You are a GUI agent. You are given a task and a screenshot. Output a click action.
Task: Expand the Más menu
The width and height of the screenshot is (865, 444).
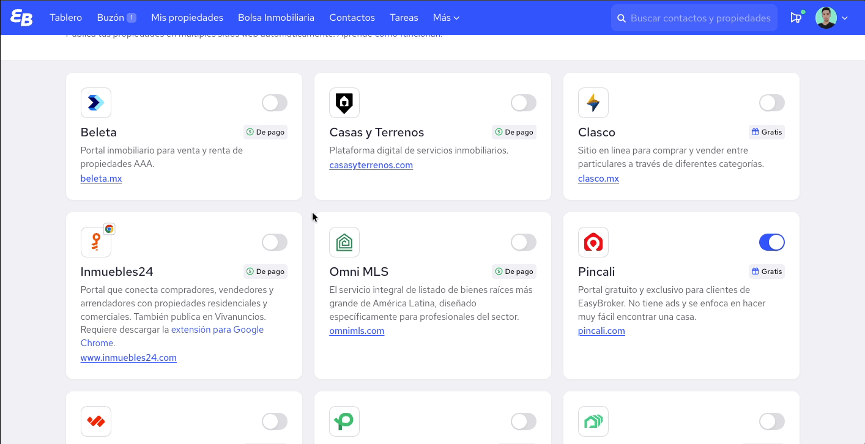click(x=446, y=18)
